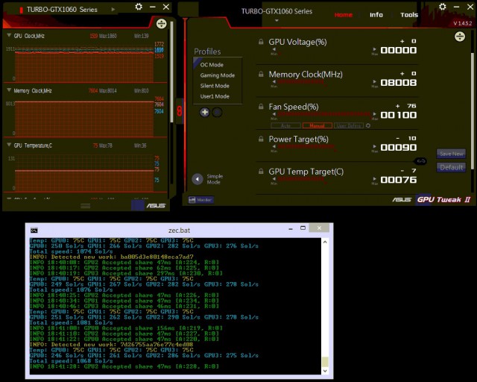The image size is (477, 382).
Task: Toggle the Fan Speed lock icon
Action: [261, 107]
